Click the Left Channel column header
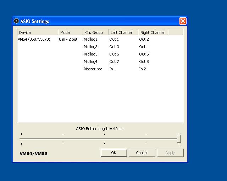The image size is (227, 181). click(x=123, y=33)
